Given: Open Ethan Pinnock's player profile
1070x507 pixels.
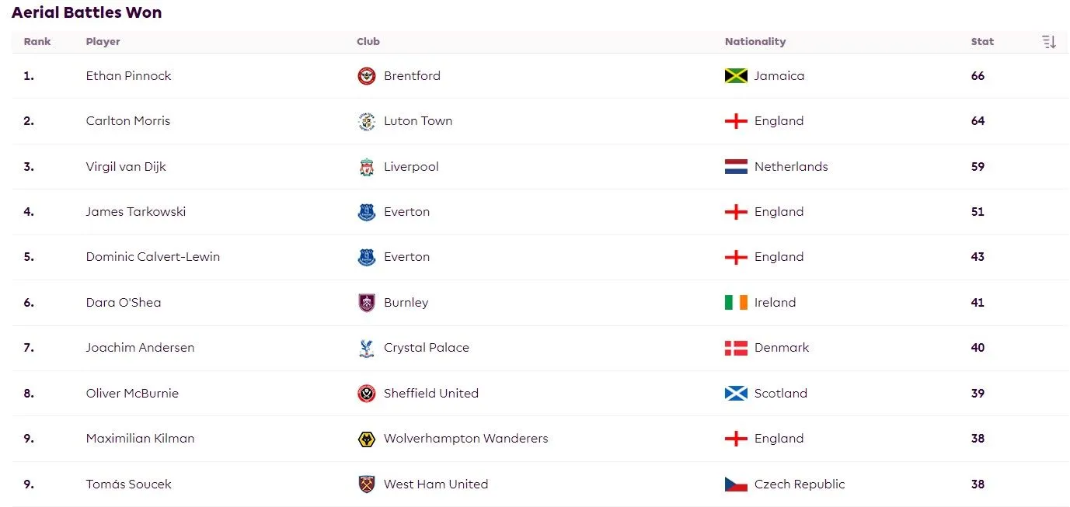Looking at the screenshot, I should [x=128, y=76].
